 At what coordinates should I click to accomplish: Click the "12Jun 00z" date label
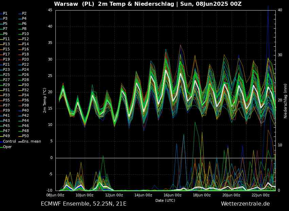pyautogui.click(x=114, y=195)
